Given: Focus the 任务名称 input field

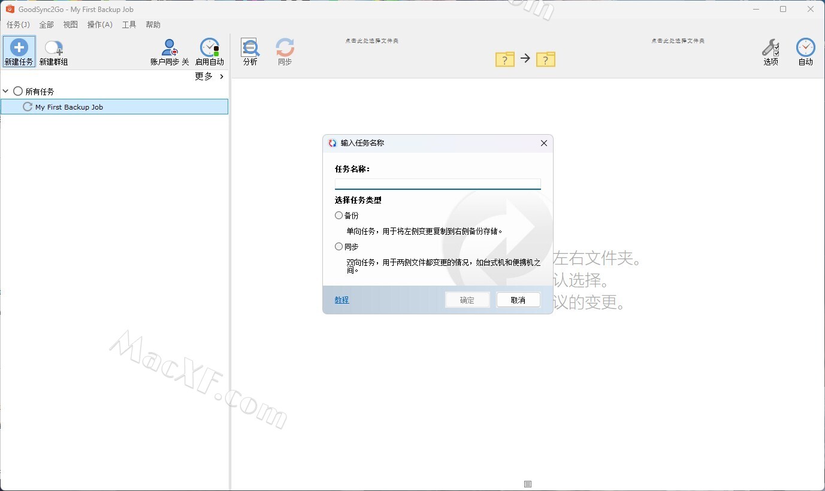Looking at the screenshot, I should [x=437, y=184].
